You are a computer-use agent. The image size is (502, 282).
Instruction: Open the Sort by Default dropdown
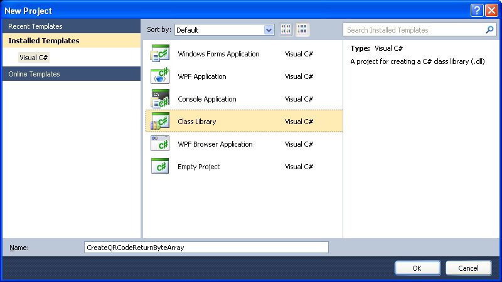tap(225, 30)
